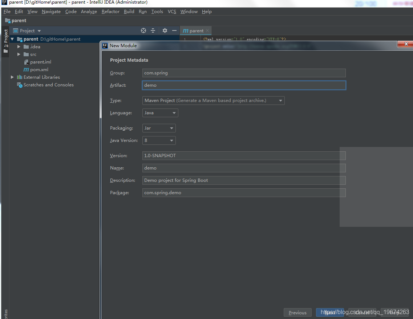Click the New Module dialog IntelliJ icon

tap(105, 45)
